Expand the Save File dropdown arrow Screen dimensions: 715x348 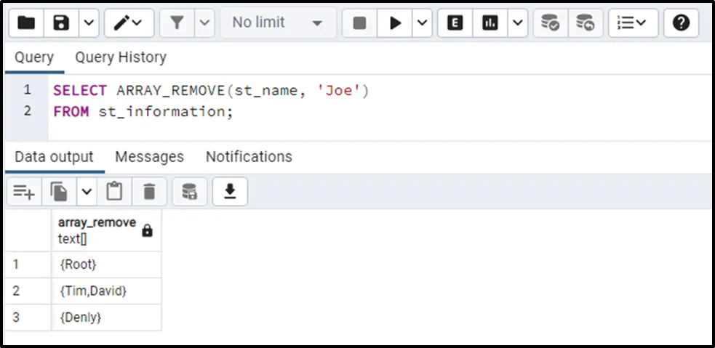tap(88, 23)
